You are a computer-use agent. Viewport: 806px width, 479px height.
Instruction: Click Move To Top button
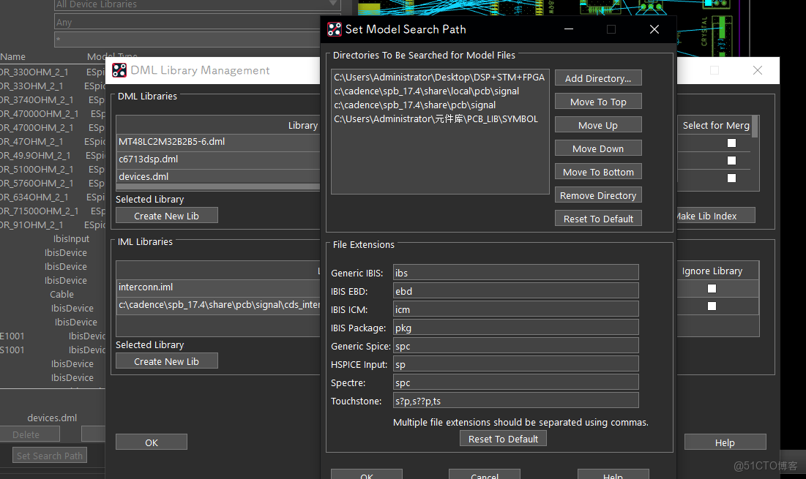pos(598,102)
